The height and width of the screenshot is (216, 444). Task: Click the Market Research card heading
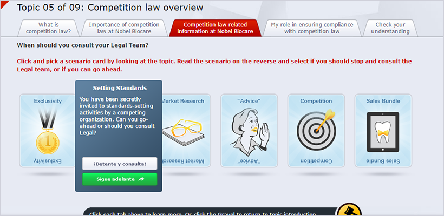183,101
